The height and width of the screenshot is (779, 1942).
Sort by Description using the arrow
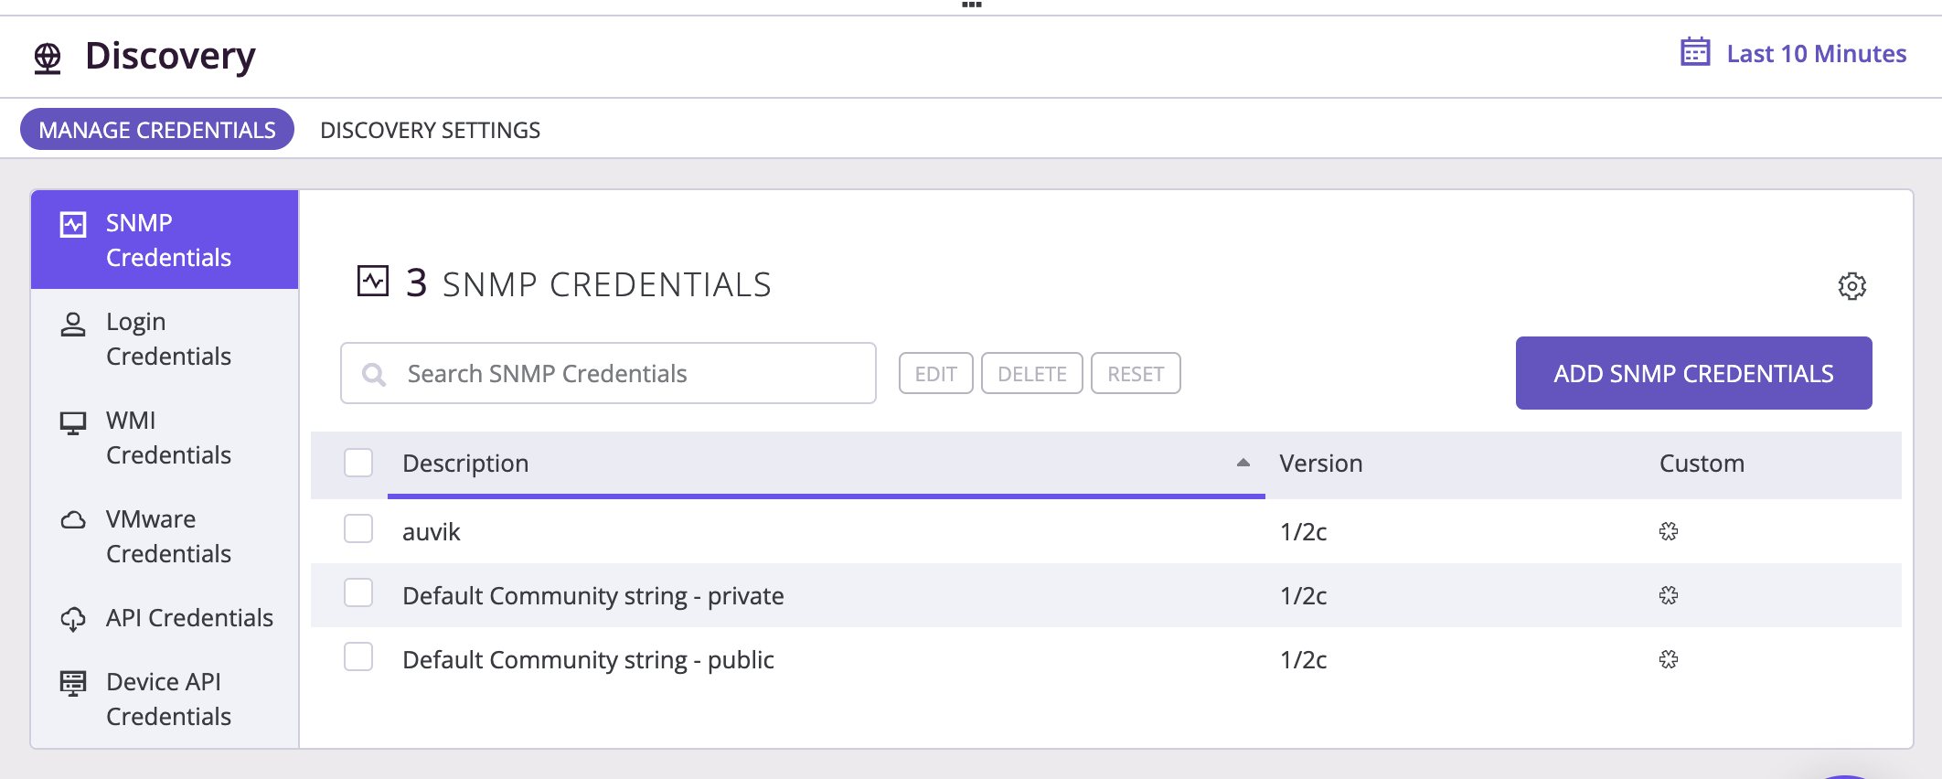[1243, 463]
